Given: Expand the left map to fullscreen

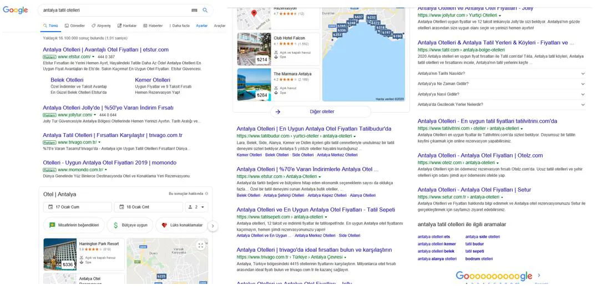Looking at the screenshot, I should pos(201,246).
